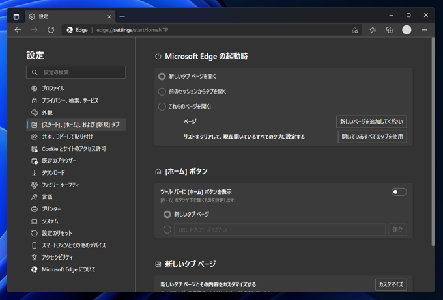The width and height of the screenshot is (443, 300).
Task: Click the カスタマイズ button
Action: 391,284
